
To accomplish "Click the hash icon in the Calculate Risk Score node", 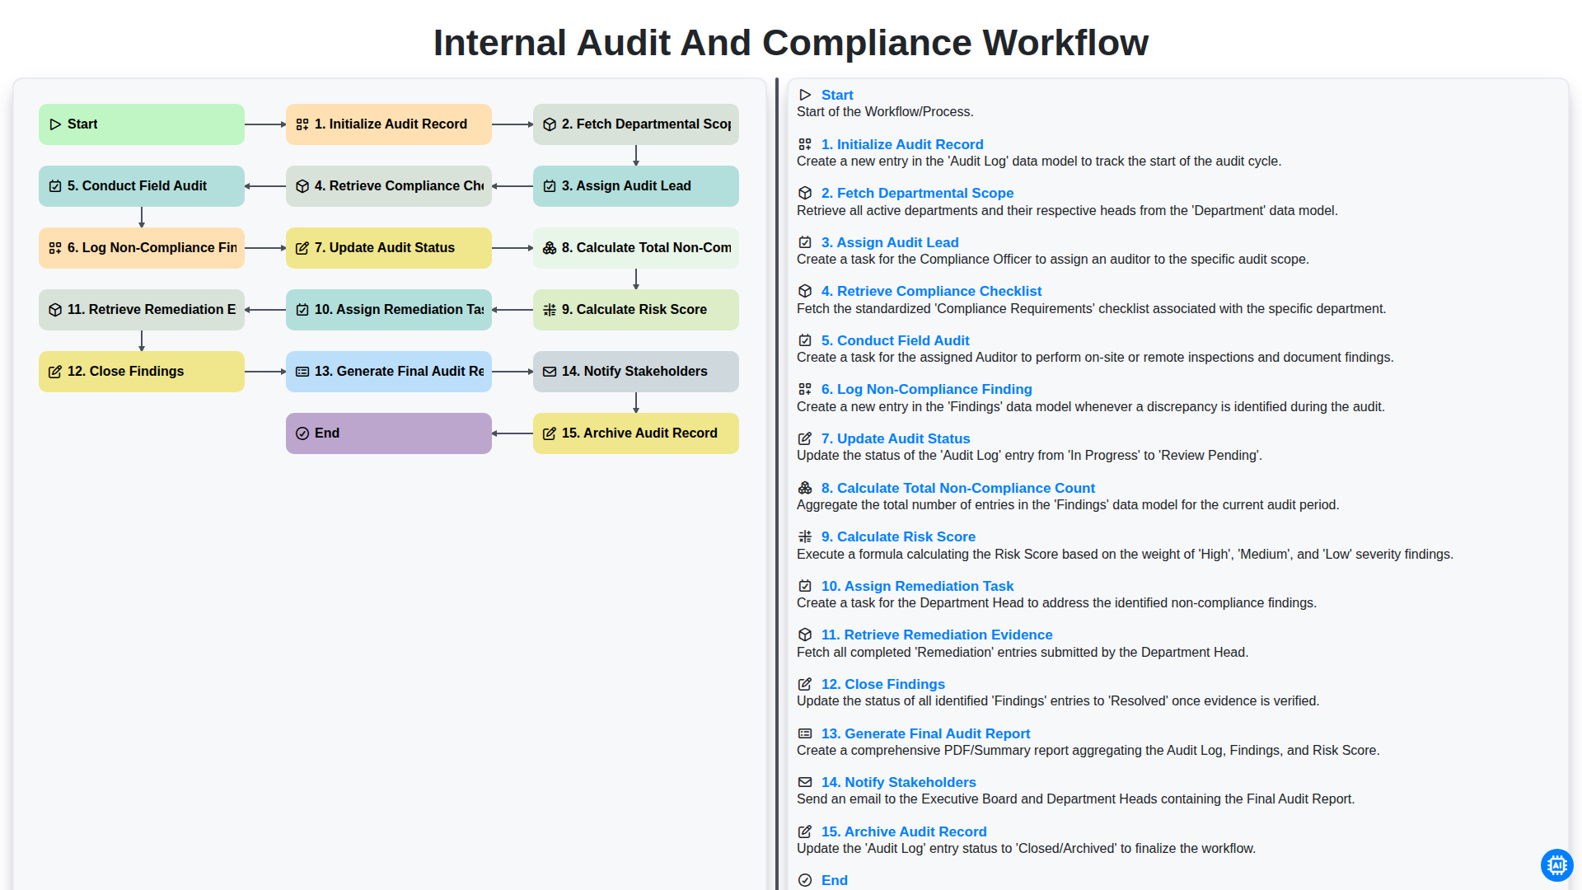I will pos(550,310).
